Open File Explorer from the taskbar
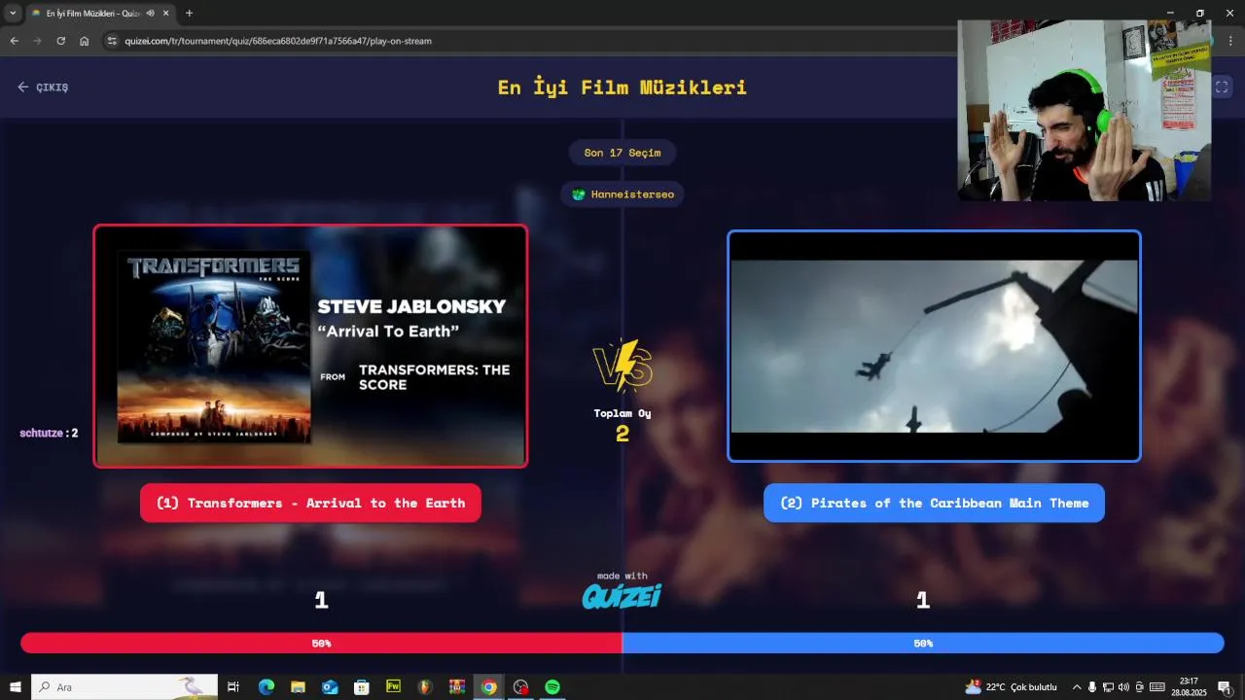The width and height of the screenshot is (1245, 700). click(x=298, y=687)
